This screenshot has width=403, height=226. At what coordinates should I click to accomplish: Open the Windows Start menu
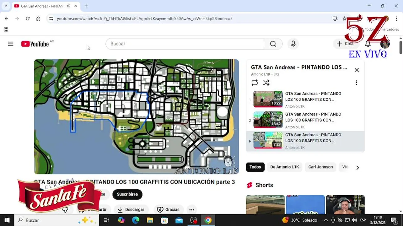coord(7,220)
